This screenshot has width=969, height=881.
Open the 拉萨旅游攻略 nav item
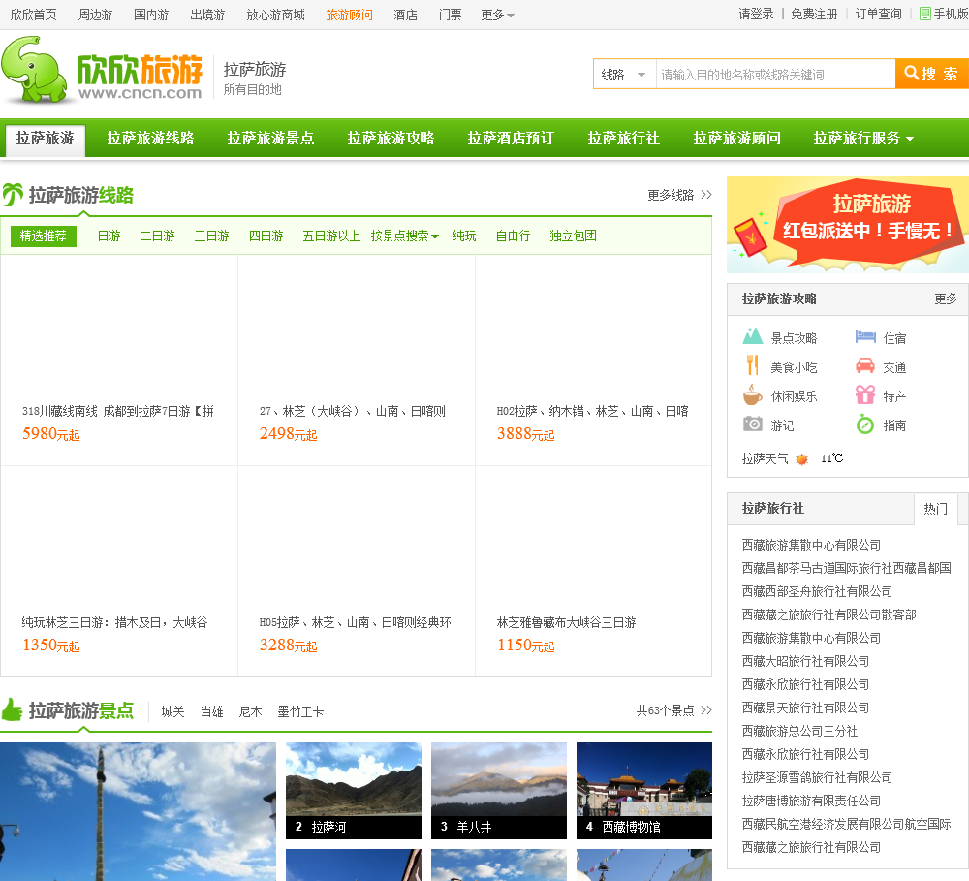pos(391,138)
